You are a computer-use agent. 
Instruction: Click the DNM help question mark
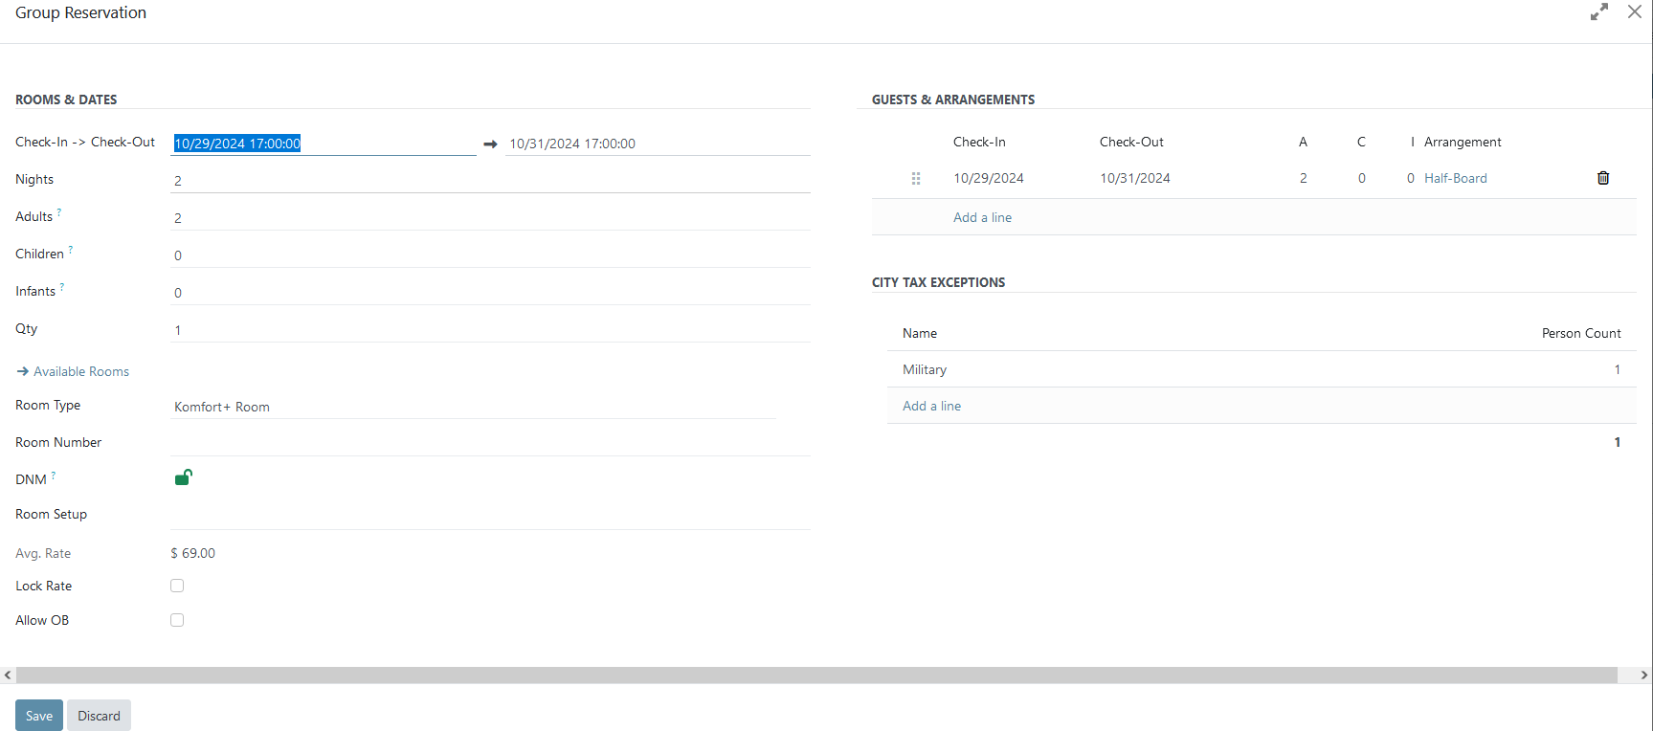[54, 476]
